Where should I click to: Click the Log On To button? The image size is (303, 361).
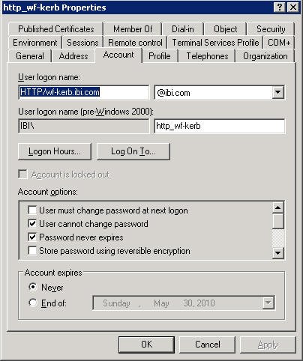click(133, 151)
